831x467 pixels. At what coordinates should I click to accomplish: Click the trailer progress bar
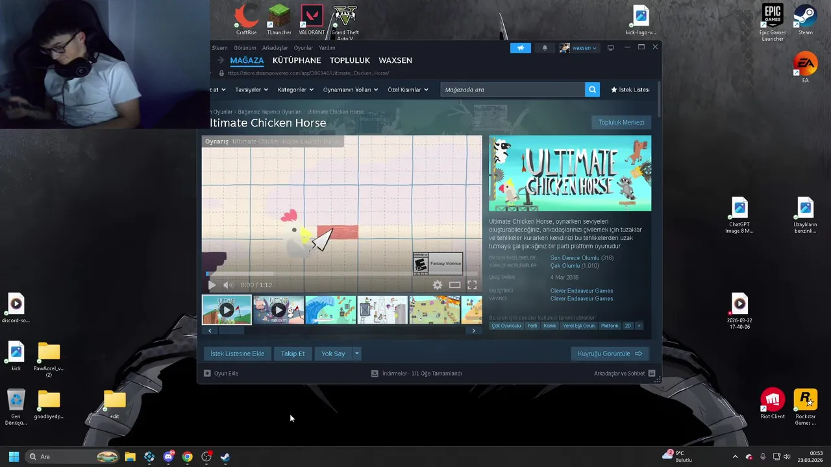[341, 274]
